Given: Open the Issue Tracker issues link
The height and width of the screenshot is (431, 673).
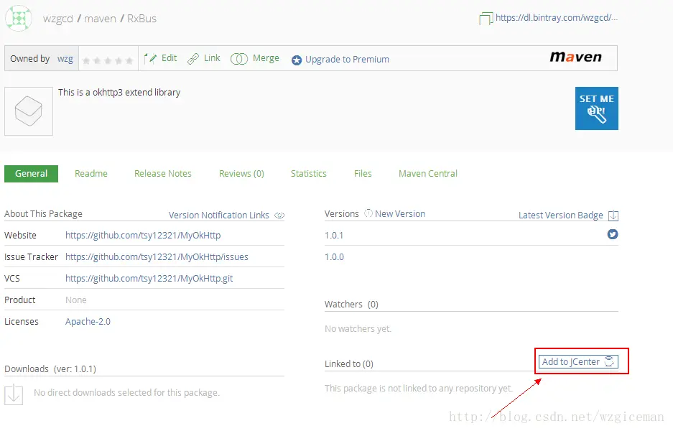Looking at the screenshot, I should point(157,256).
